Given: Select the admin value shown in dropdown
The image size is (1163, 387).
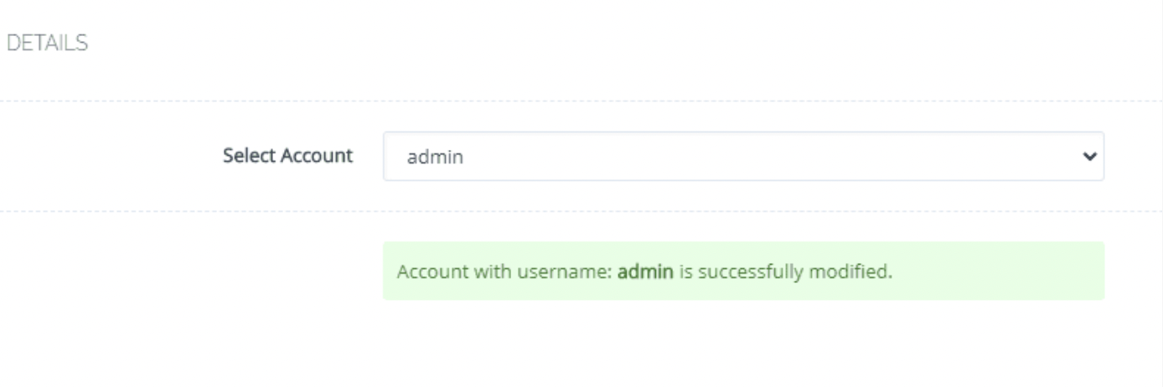Looking at the screenshot, I should click(435, 157).
